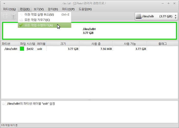Open the 장치(D) menu
Image resolution: width=179 pixels, height=128 pixels.
[x=53, y=9]
